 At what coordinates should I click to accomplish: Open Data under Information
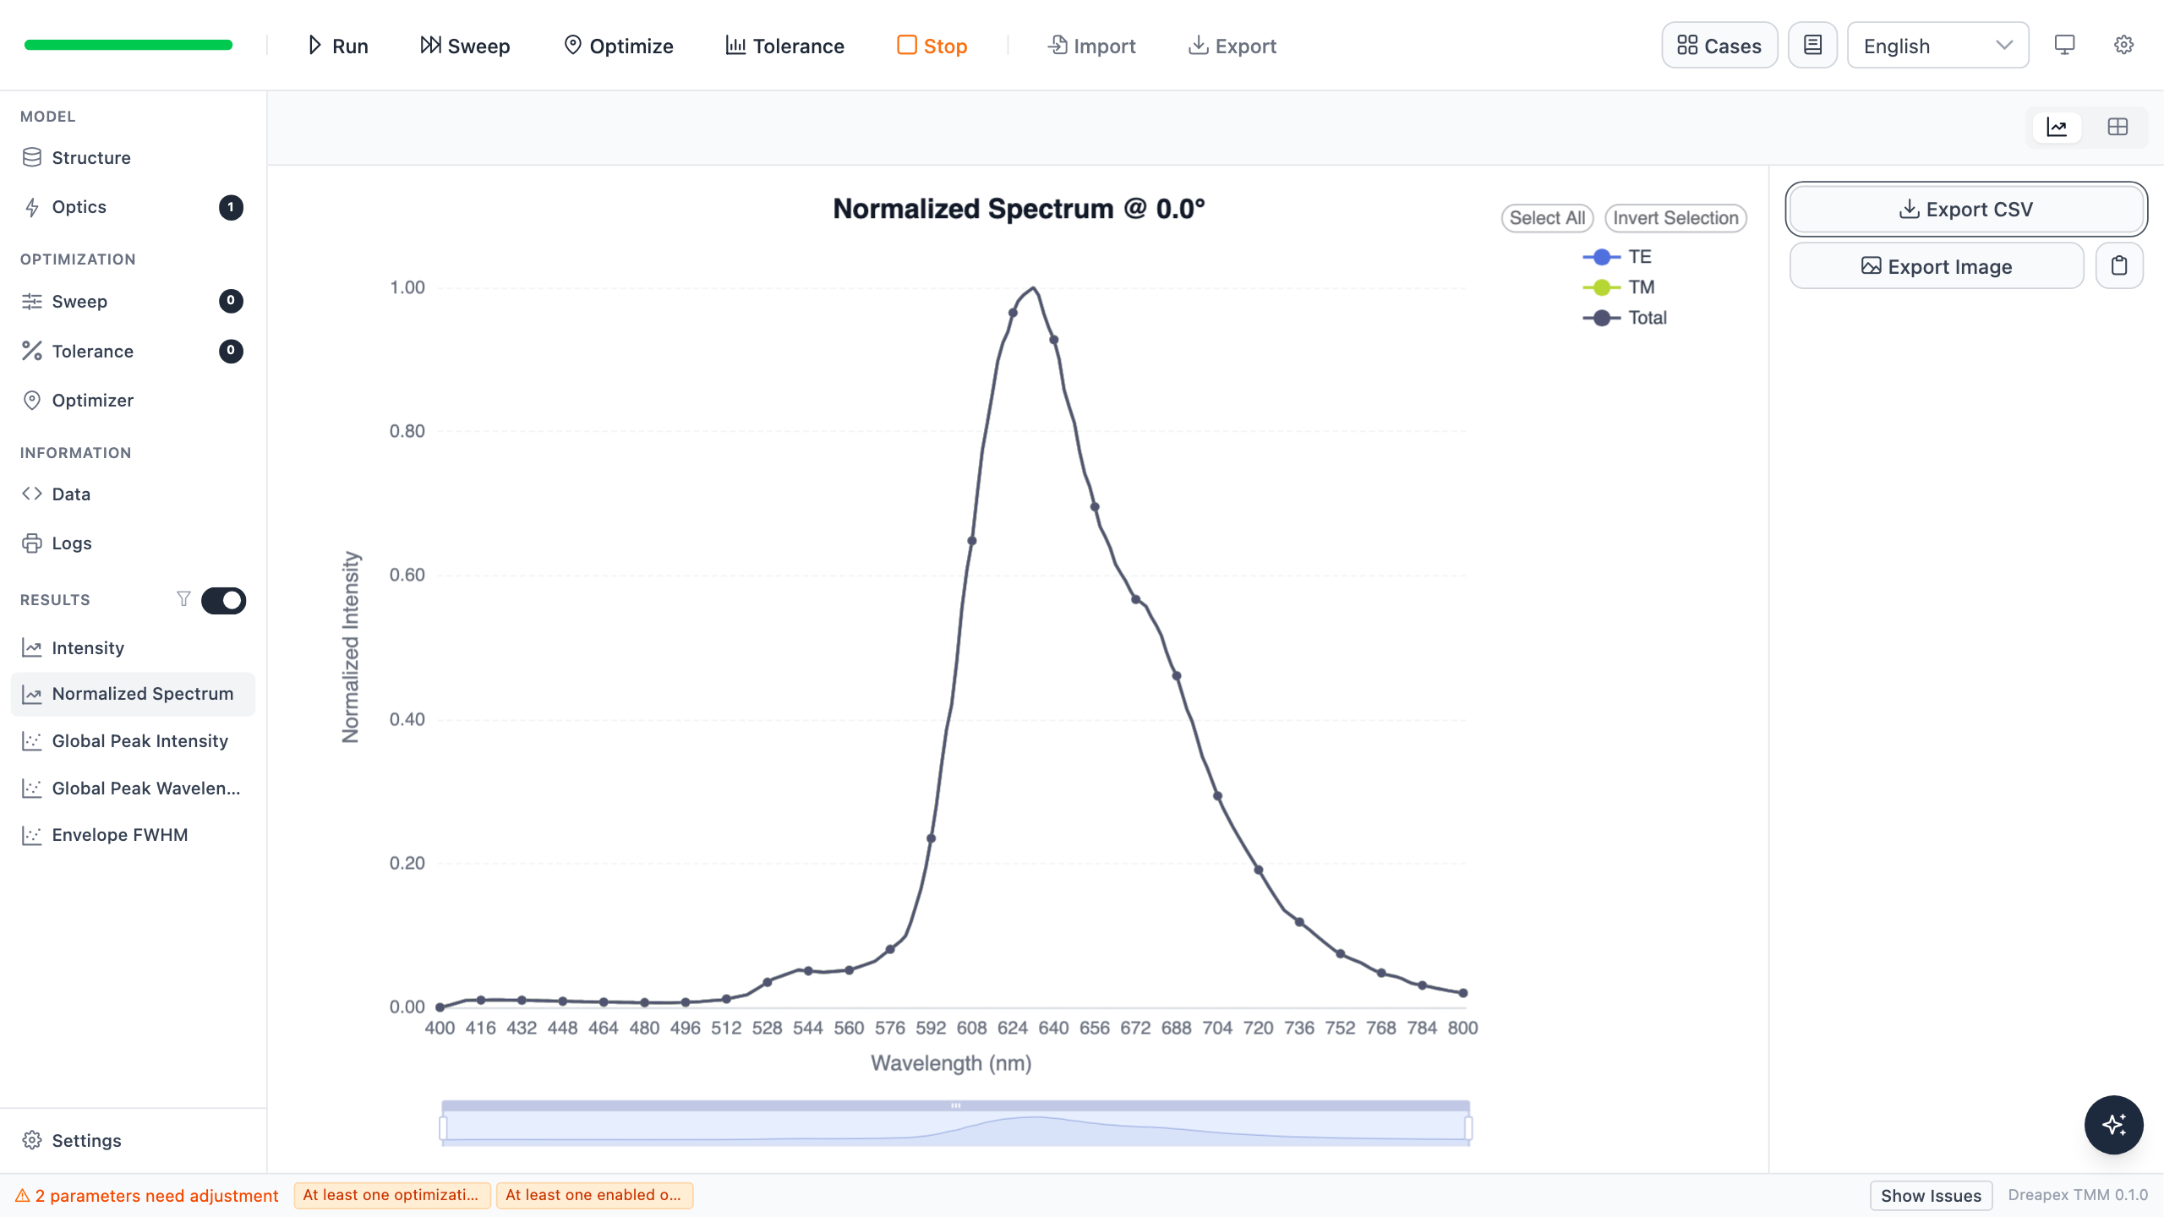click(133, 494)
